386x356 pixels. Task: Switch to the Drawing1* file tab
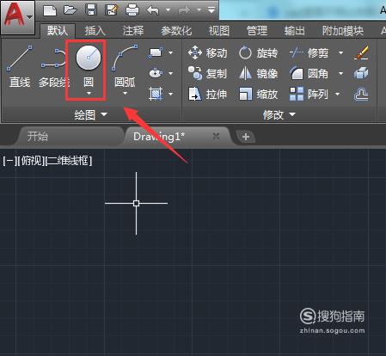[159, 137]
